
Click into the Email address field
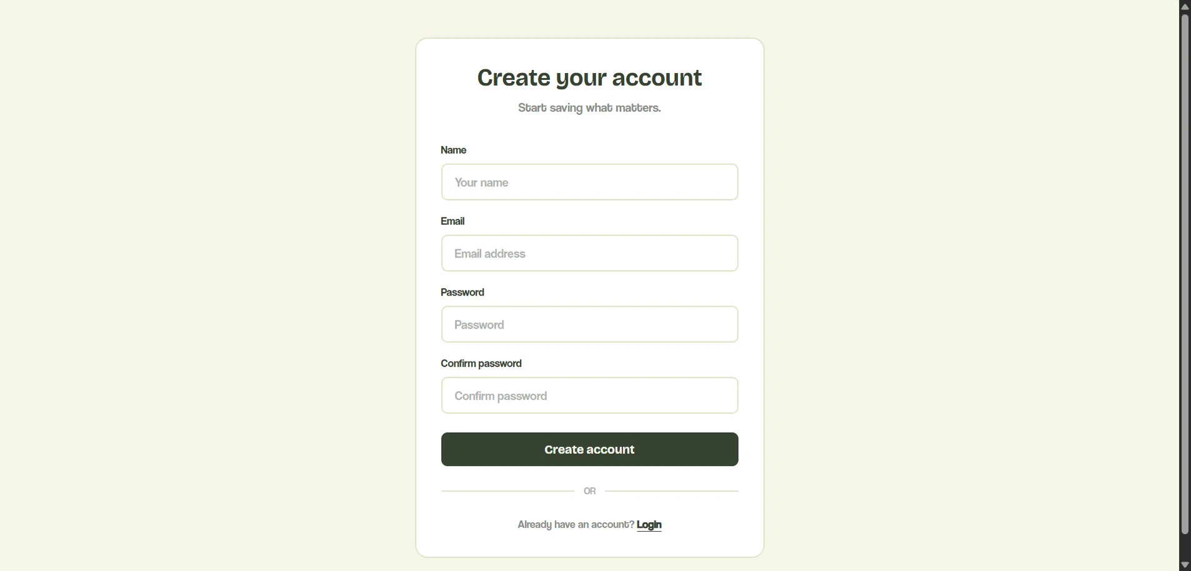[589, 253]
